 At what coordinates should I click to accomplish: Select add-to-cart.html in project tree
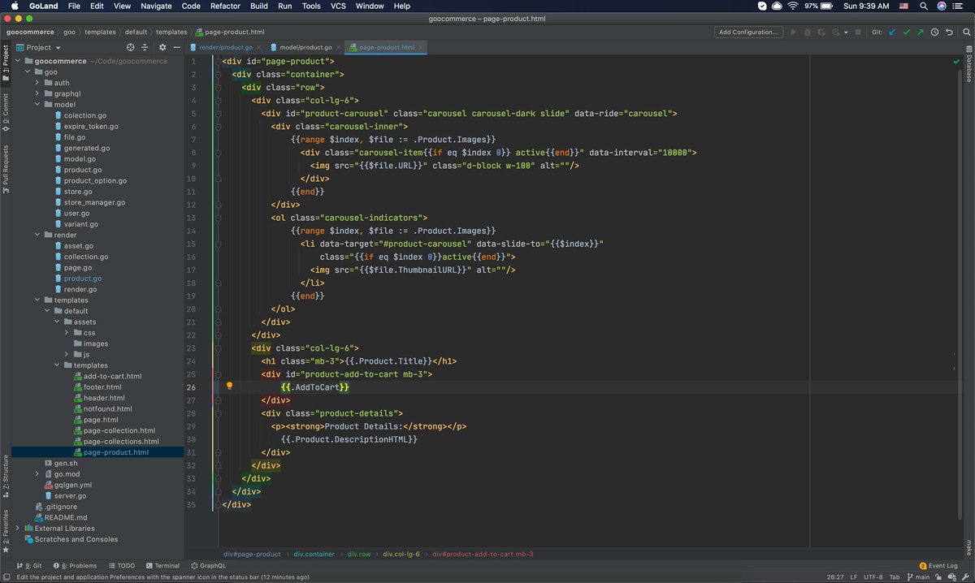(x=112, y=376)
